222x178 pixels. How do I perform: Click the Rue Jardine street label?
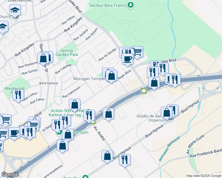pos(81,35)
